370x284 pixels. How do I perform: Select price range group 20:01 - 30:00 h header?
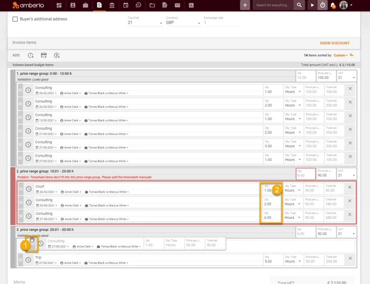[x=45, y=230]
